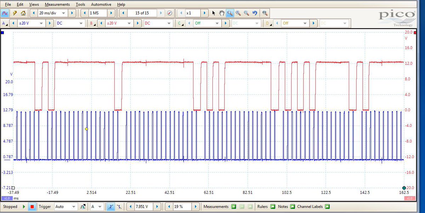Show Rulers legend toggle icon
425x213 pixels.
tap(273, 207)
